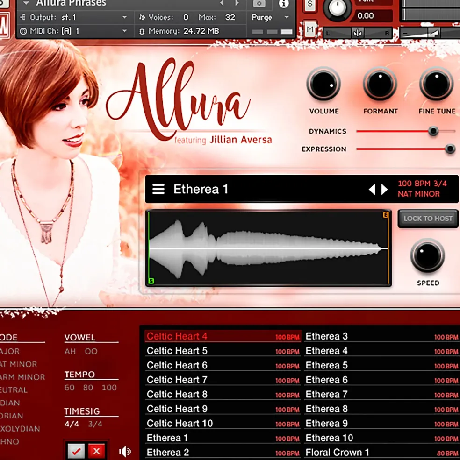Select the NAT MINOR mode filter
460x460 pixels.
click(x=19, y=364)
